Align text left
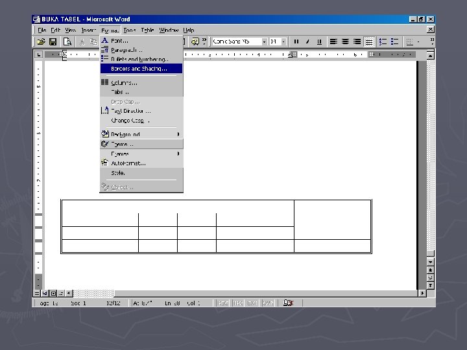This screenshot has width=467, height=350. [333, 41]
